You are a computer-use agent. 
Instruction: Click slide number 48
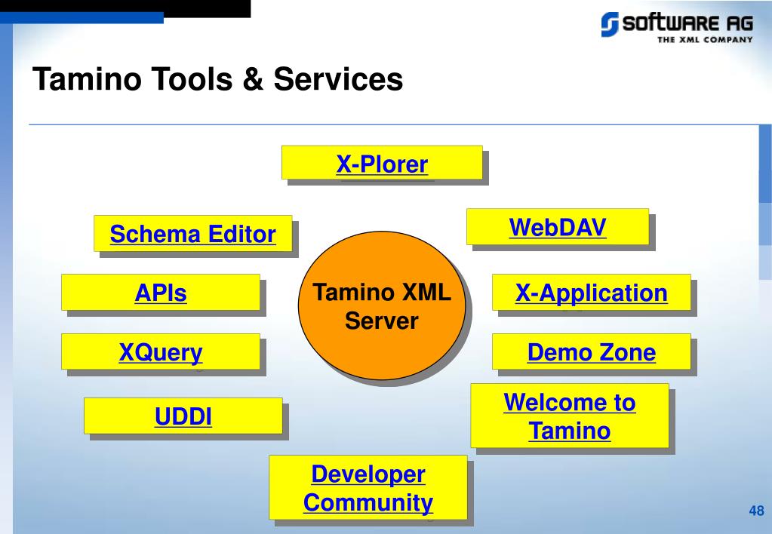(x=756, y=511)
